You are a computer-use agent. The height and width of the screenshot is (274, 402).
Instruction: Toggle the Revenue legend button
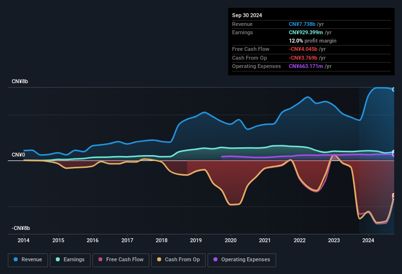28,260
